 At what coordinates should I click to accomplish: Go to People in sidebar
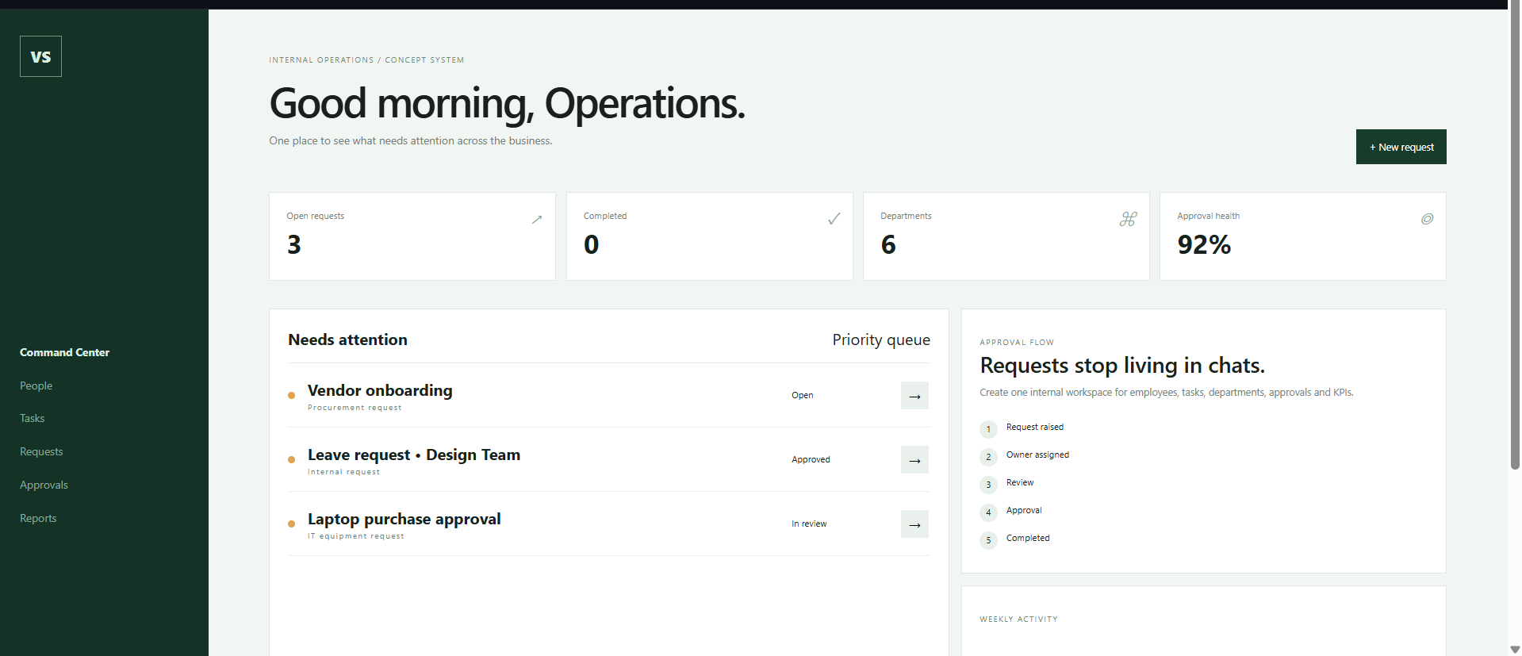[x=36, y=386]
